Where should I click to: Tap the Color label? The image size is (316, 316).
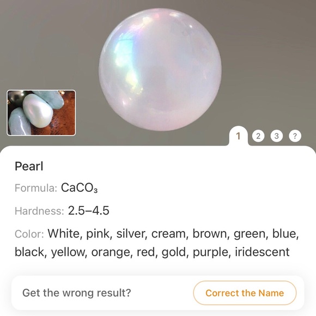(x=29, y=234)
